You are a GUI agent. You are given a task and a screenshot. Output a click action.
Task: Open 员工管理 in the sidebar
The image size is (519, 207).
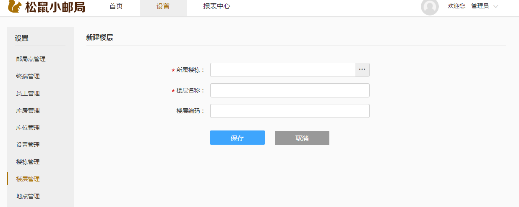(x=28, y=93)
